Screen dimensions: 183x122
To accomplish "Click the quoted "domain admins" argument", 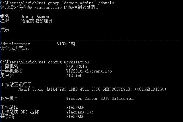I will 79,3.
